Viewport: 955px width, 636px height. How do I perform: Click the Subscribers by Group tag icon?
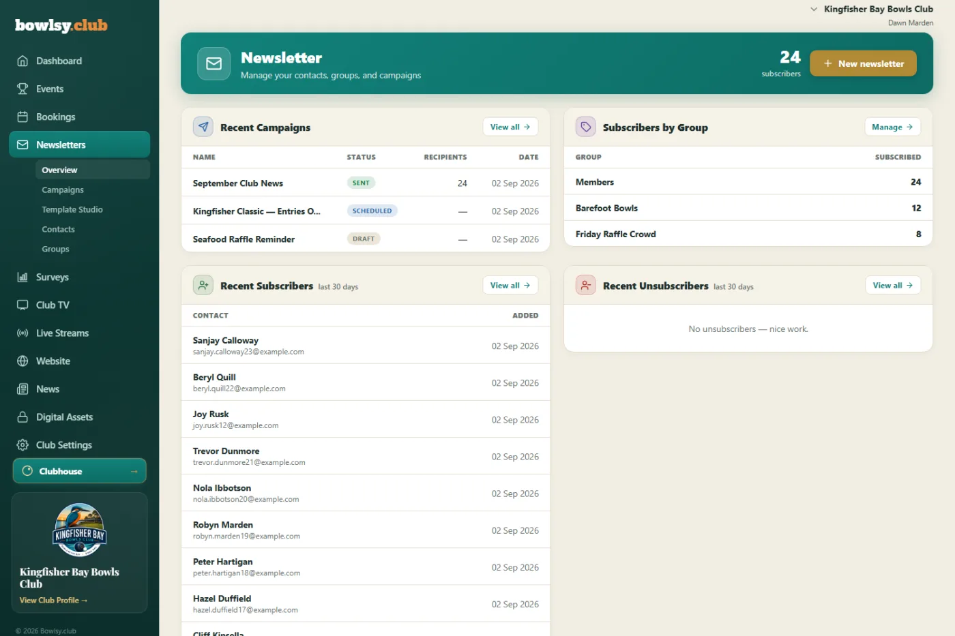586,127
